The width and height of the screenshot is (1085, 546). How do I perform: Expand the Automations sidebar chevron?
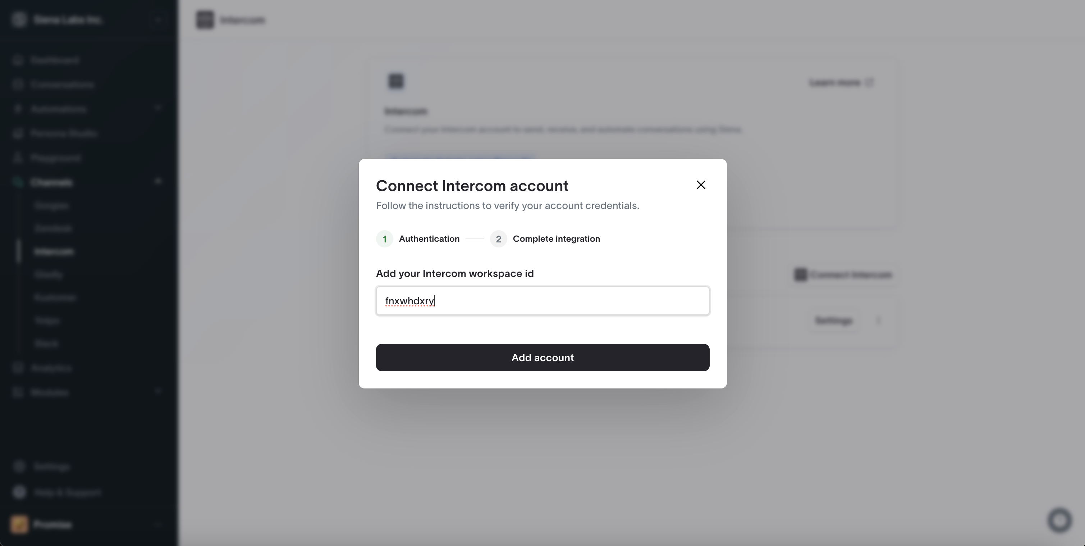click(158, 109)
